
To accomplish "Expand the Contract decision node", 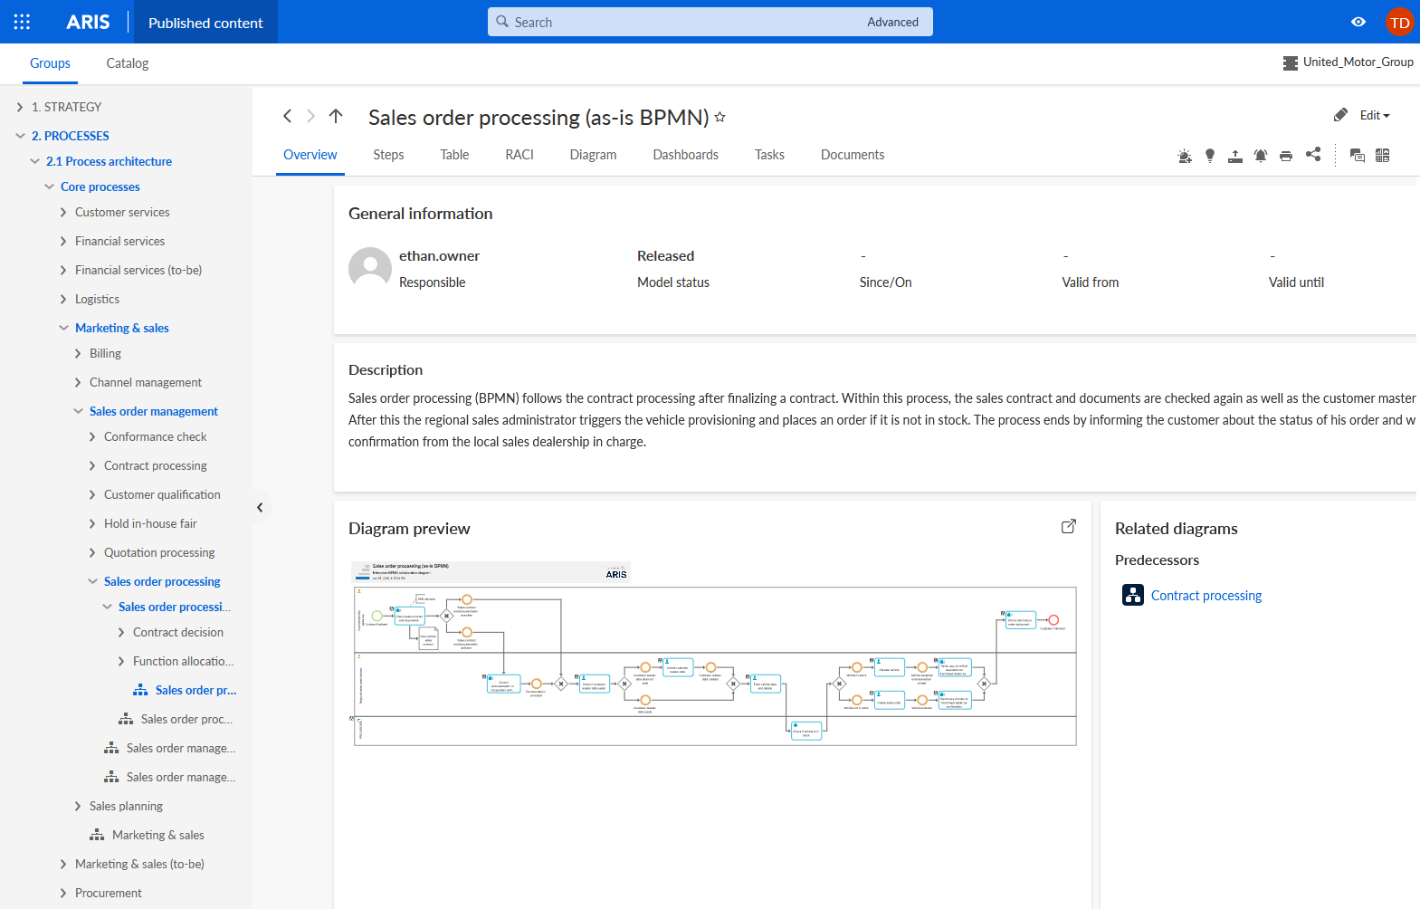I will (x=121, y=632).
